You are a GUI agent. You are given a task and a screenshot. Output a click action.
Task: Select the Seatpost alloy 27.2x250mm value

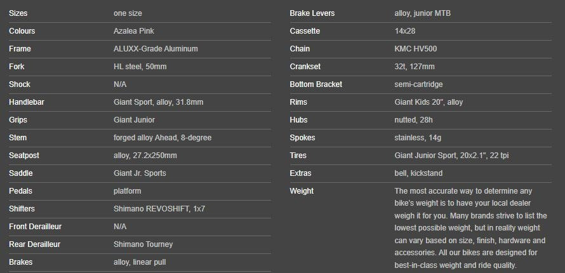tap(145, 156)
